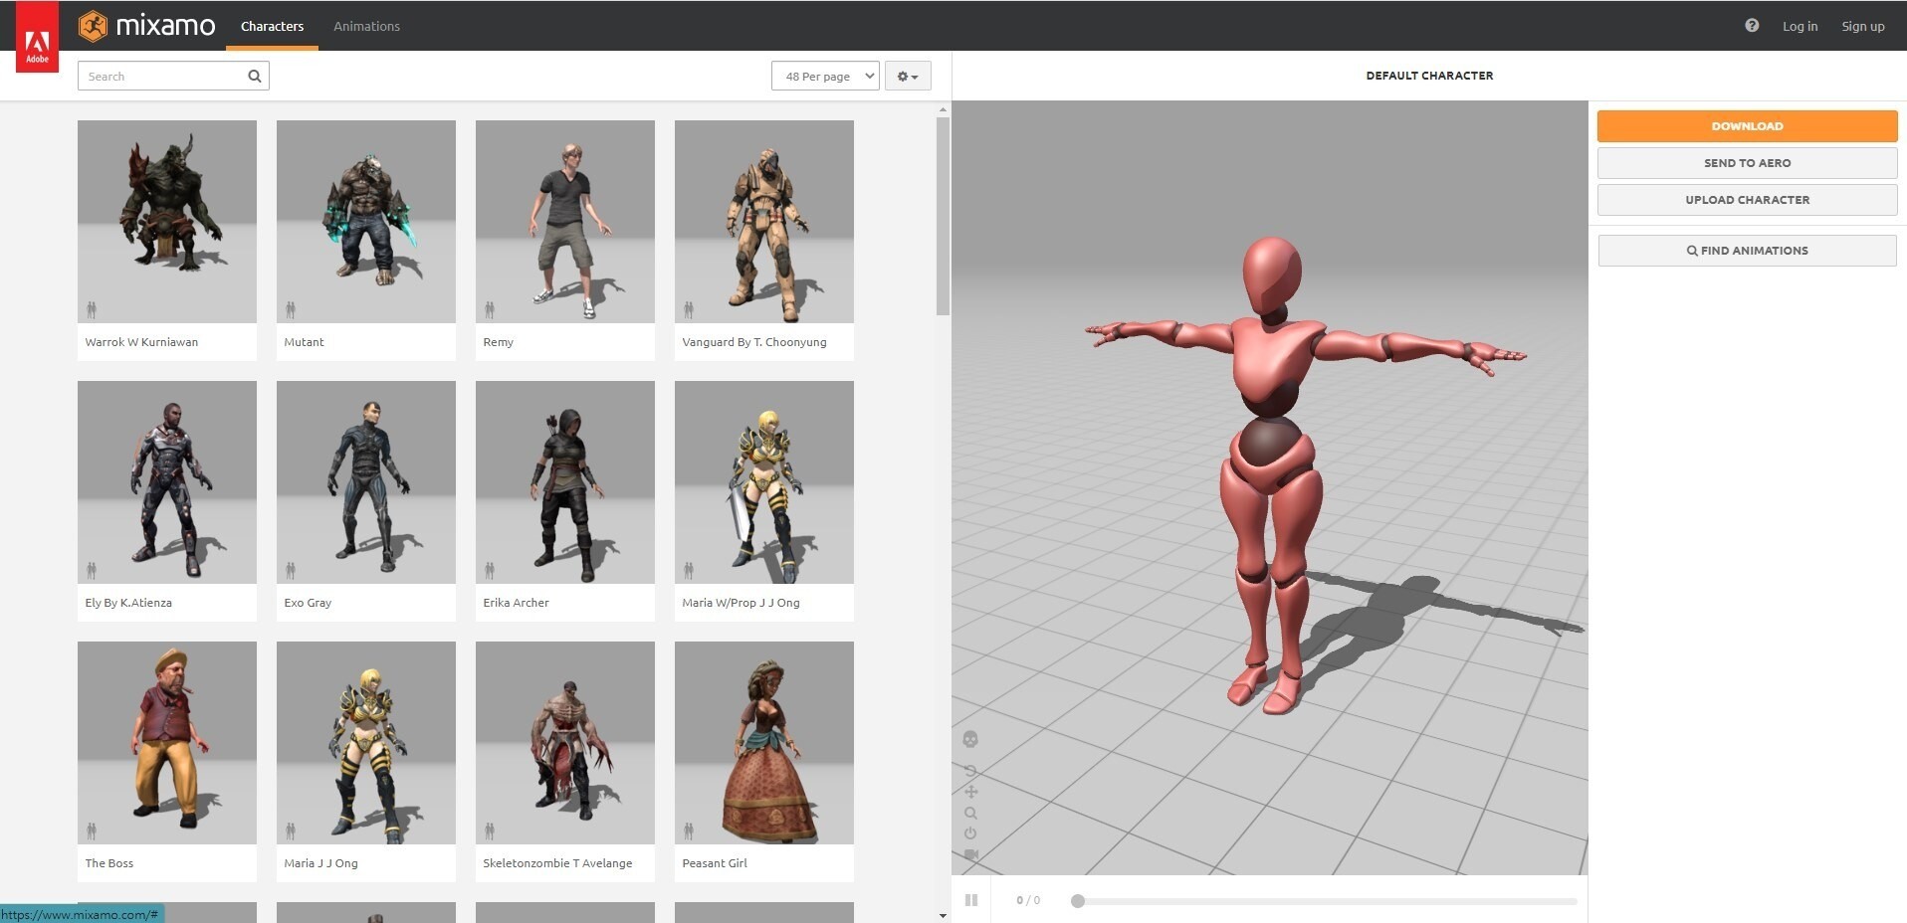Click the Mixamo logo icon in the header
This screenshot has height=923, width=1907.
pyautogui.click(x=97, y=26)
